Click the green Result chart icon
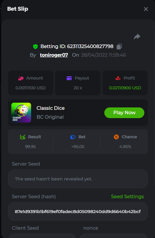Viewport: 155px width, 238px height. pos(23,137)
